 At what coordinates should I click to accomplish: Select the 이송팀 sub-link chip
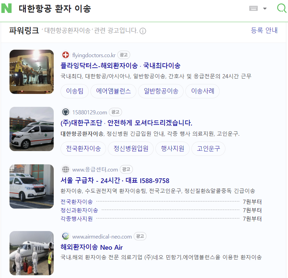tap(74, 91)
